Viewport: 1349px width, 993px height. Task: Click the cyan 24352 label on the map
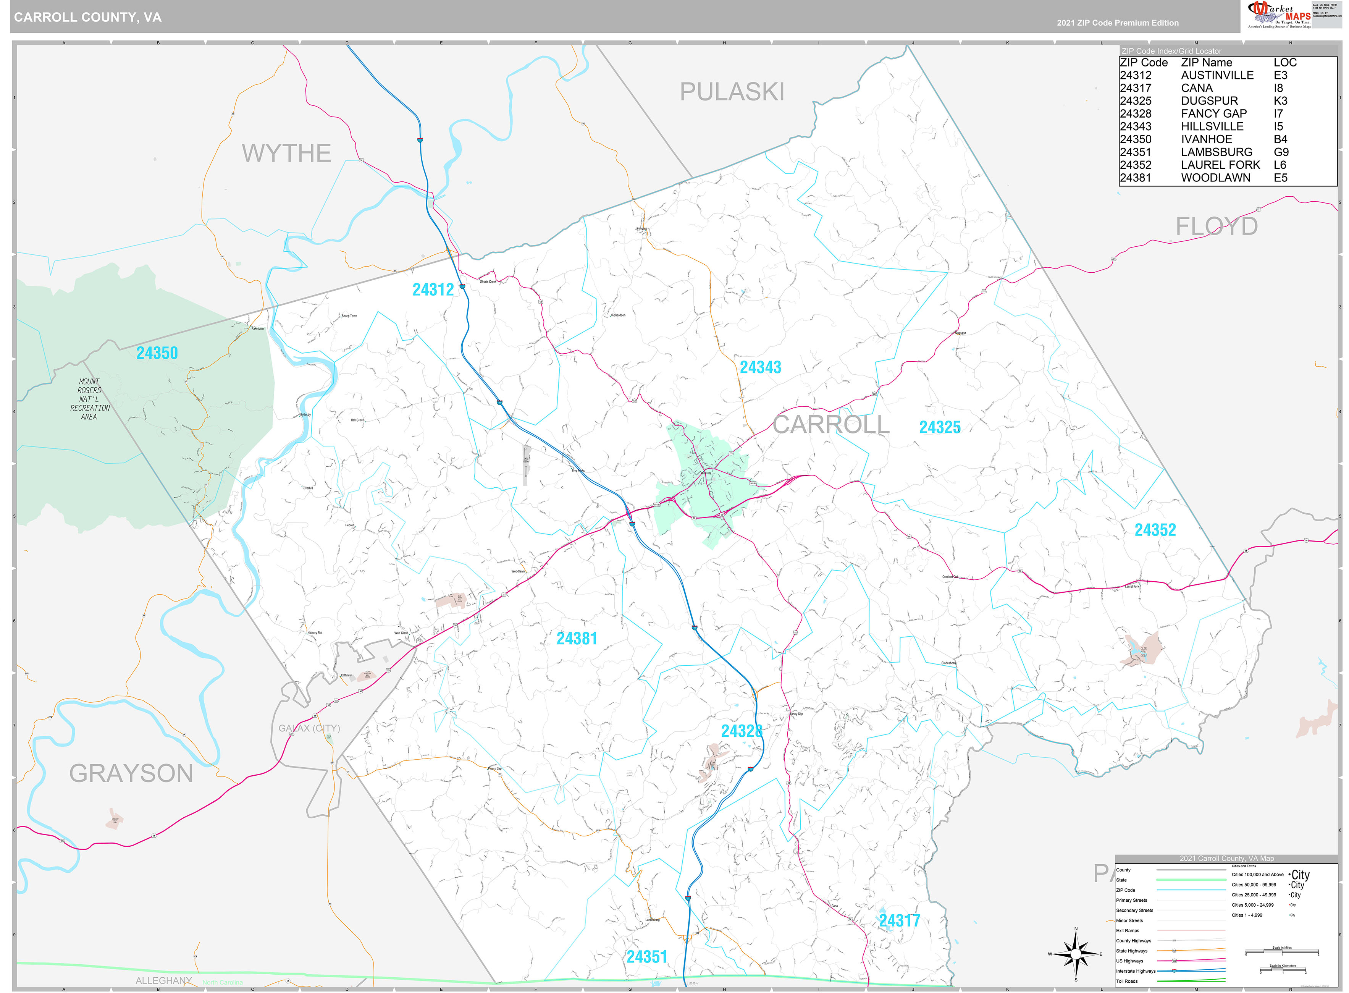point(1155,530)
